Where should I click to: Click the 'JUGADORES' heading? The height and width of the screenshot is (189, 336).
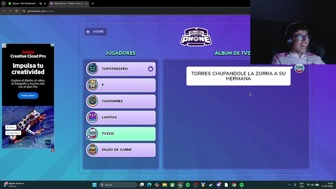(x=121, y=53)
